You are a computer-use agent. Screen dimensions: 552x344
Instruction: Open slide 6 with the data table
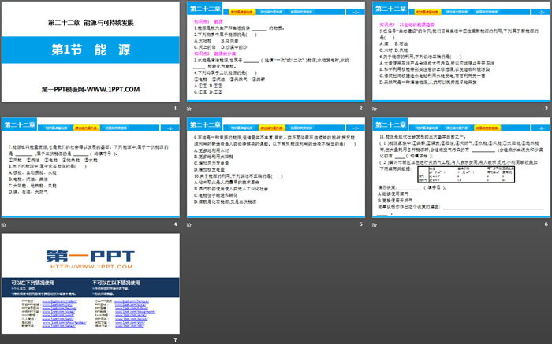(460, 167)
